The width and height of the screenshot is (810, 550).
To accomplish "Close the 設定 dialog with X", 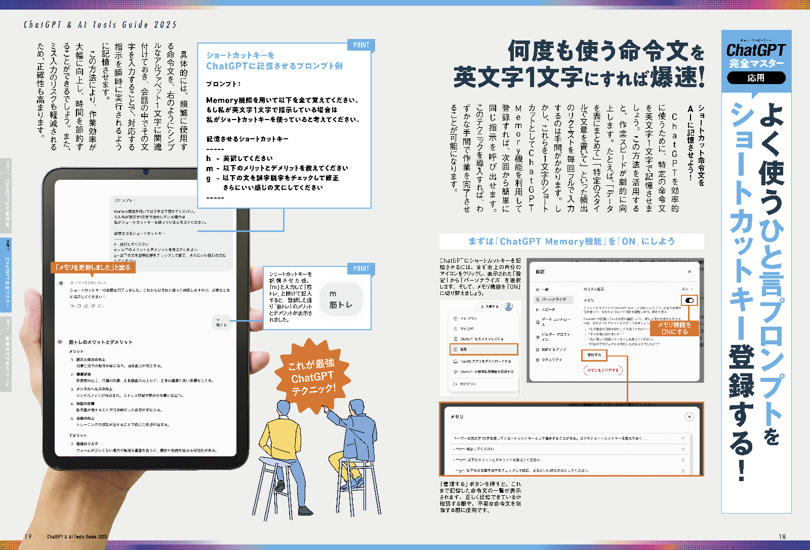I will coord(689,272).
